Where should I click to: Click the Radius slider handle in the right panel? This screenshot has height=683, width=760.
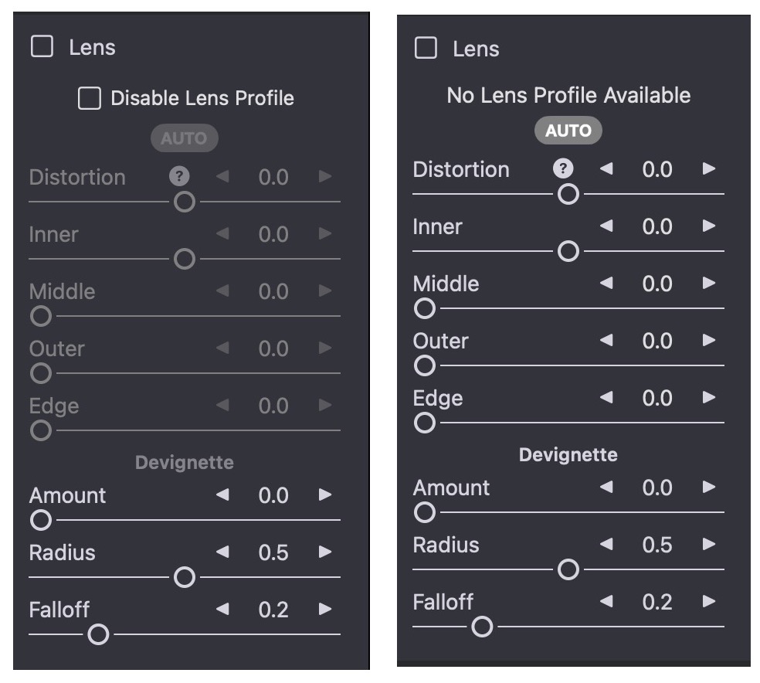(568, 570)
